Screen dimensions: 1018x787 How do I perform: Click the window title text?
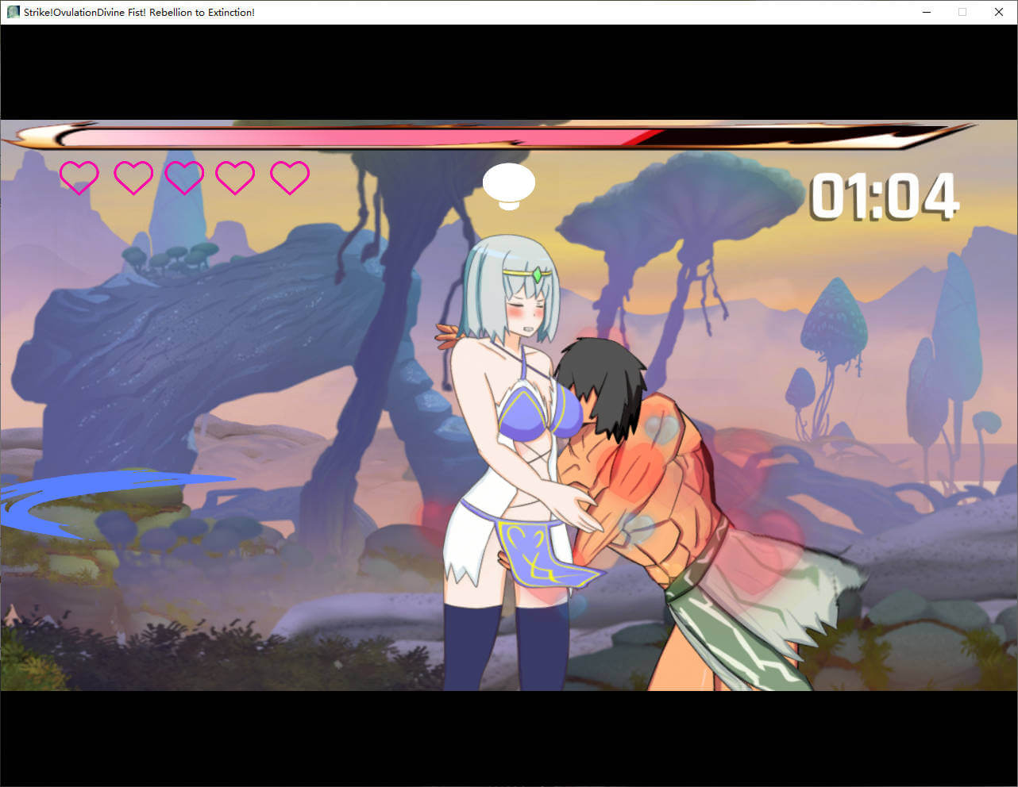(139, 12)
